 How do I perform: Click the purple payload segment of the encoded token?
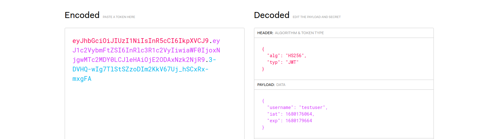146,50
